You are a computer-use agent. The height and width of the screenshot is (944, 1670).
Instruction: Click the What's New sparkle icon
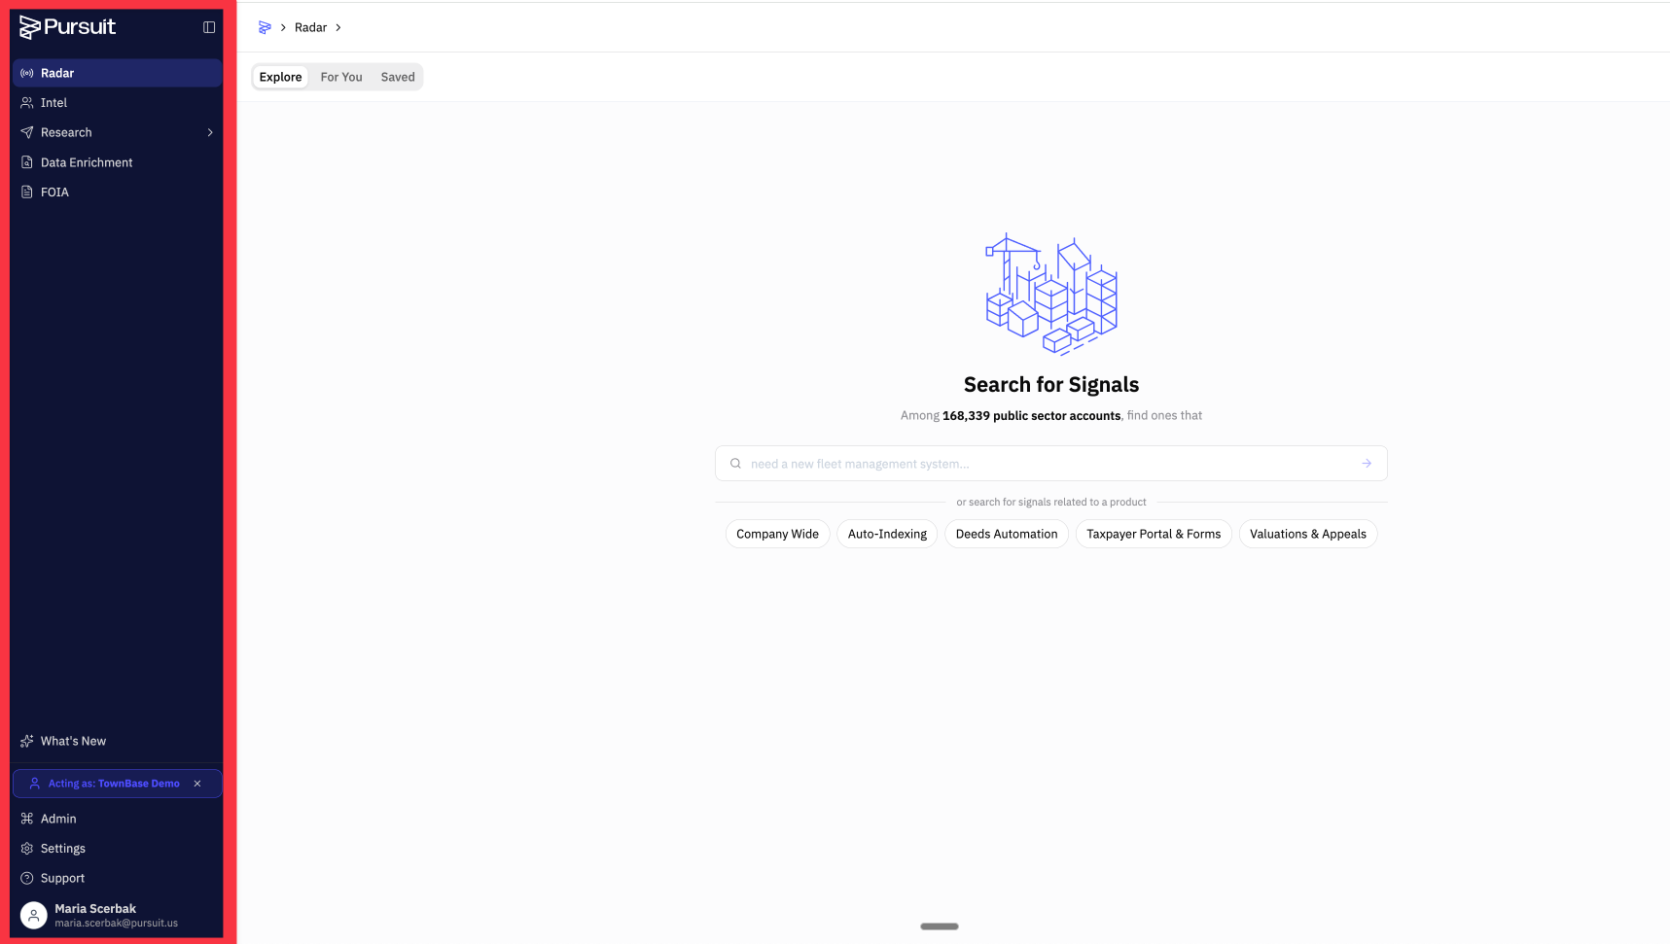pos(27,741)
